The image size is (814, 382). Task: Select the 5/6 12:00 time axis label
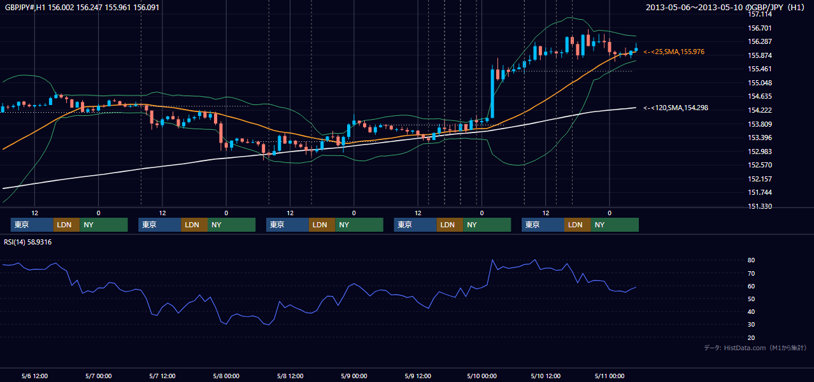(34, 376)
